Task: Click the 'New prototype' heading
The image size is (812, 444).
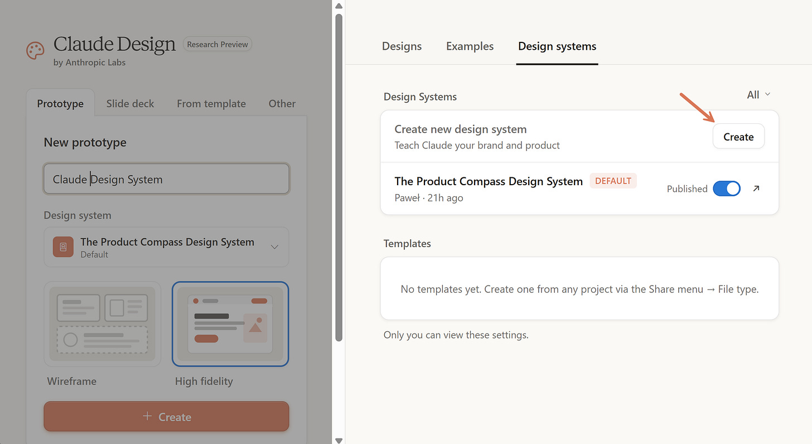Action: pos(85,142)
